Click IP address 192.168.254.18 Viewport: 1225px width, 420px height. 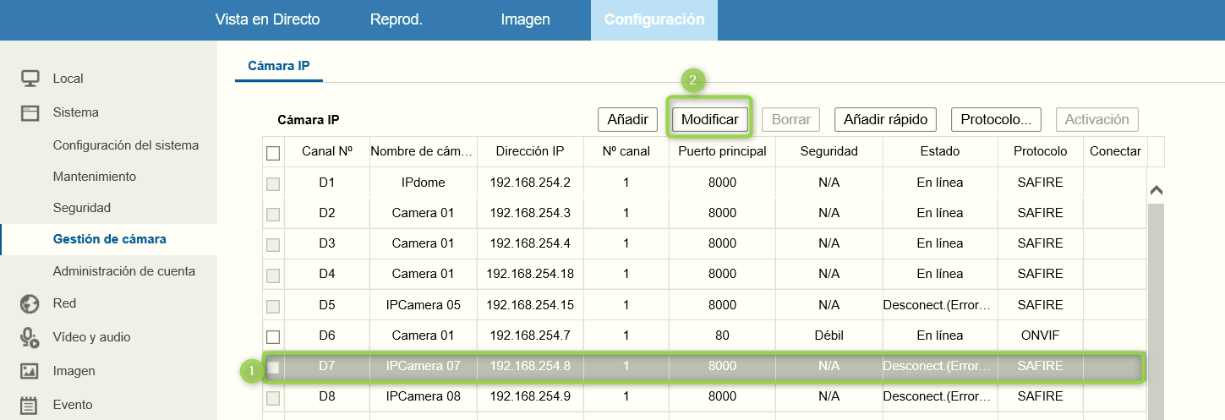530,274
